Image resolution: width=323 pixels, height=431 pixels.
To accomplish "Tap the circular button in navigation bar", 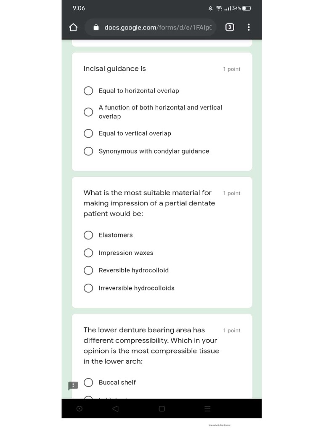I will [79, 408].
